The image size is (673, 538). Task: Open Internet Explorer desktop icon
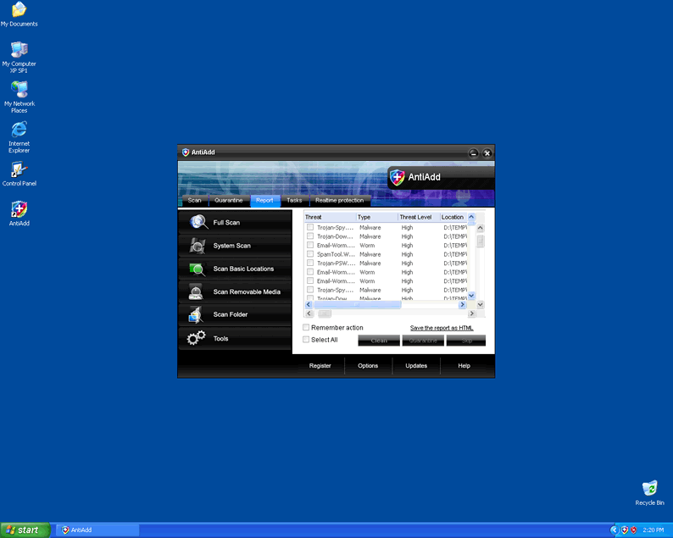click(19, 130)
